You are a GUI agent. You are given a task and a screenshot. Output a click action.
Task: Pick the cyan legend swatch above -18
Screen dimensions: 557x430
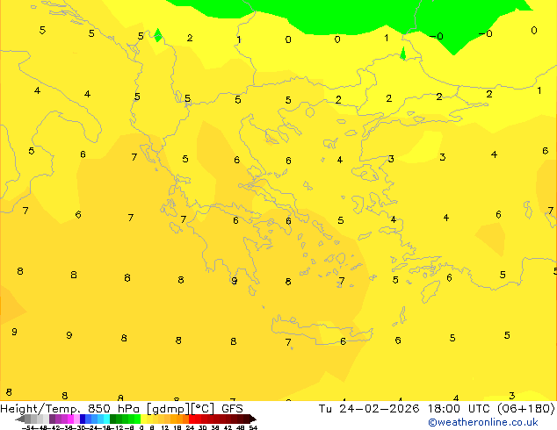pos(106,419)
